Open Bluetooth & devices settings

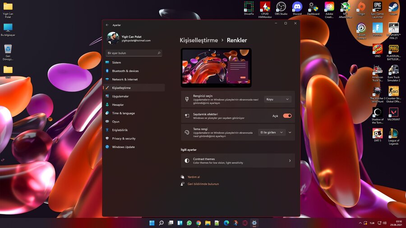[x=125, y=71]
